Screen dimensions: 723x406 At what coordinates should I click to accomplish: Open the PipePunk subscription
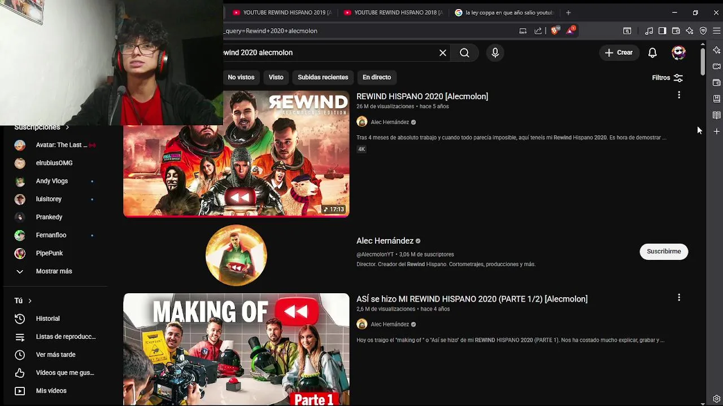pyautogui.click(x=55, y=253)
